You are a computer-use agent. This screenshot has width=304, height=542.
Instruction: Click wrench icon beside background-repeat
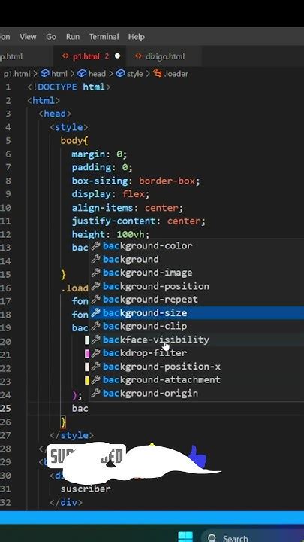[96, 300]
